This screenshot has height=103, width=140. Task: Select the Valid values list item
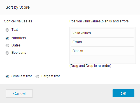[102, 33]
